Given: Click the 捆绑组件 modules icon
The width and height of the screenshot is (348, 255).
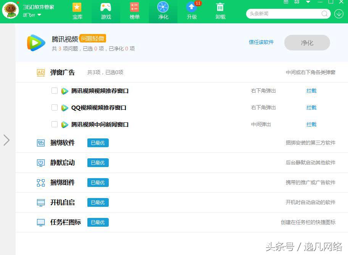Looking at the screenshot, I should 41,183.
